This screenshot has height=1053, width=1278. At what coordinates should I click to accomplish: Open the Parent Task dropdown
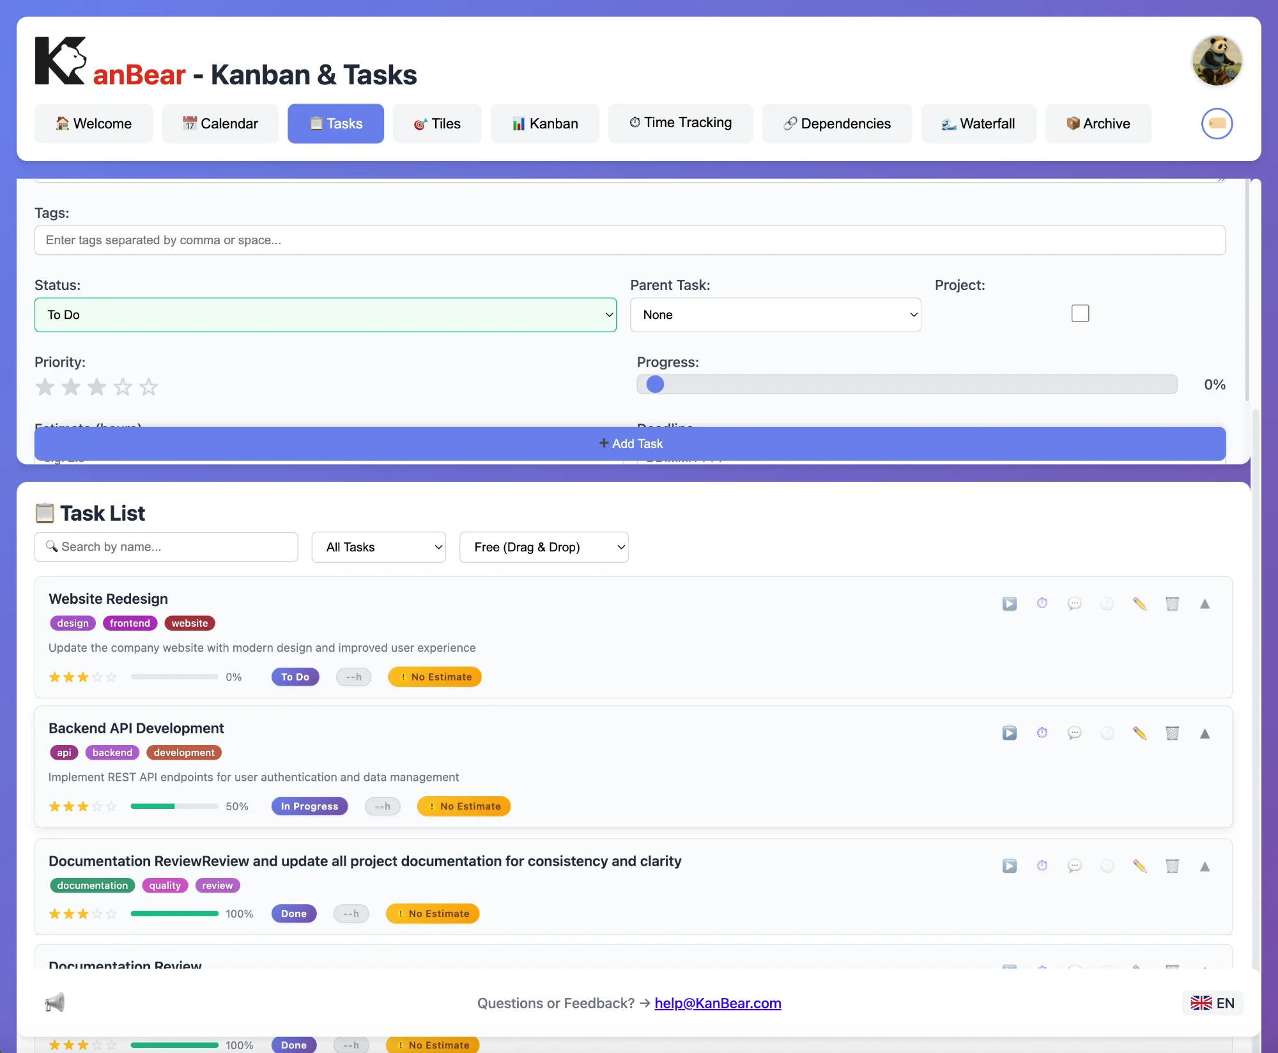tap(775, 314)
